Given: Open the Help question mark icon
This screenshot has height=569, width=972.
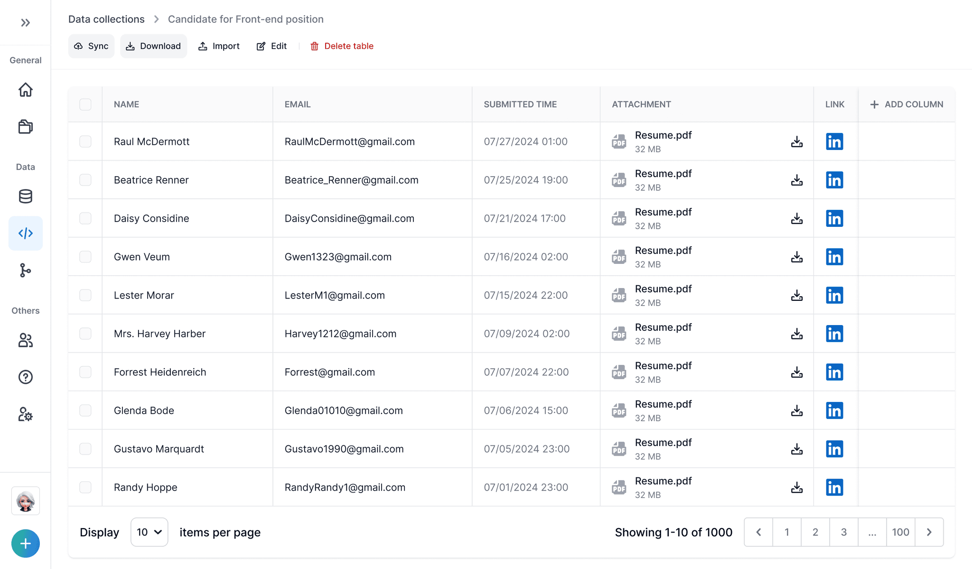Looking at the screenshot, I should pyautogui.click(x=25, y=377).
